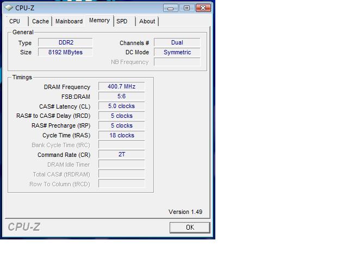Select the Mainboard tab
Viewport: 348px width, 278px height.
(x=69, y=21)
